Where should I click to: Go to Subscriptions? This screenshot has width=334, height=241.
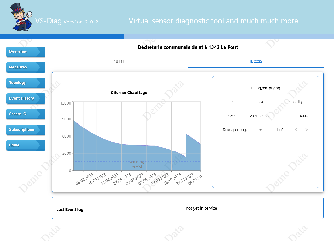pyautogui.click(x=26, y=129)
